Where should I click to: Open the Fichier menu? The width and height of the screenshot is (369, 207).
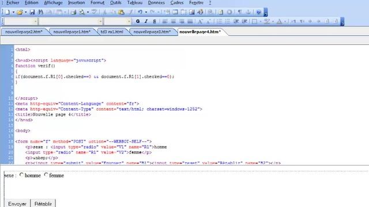(x=13, y=2)
